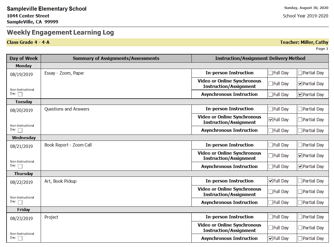Toggle Non-Instructional Day checkbox for 08/21/2019

[x=20, y=166]
